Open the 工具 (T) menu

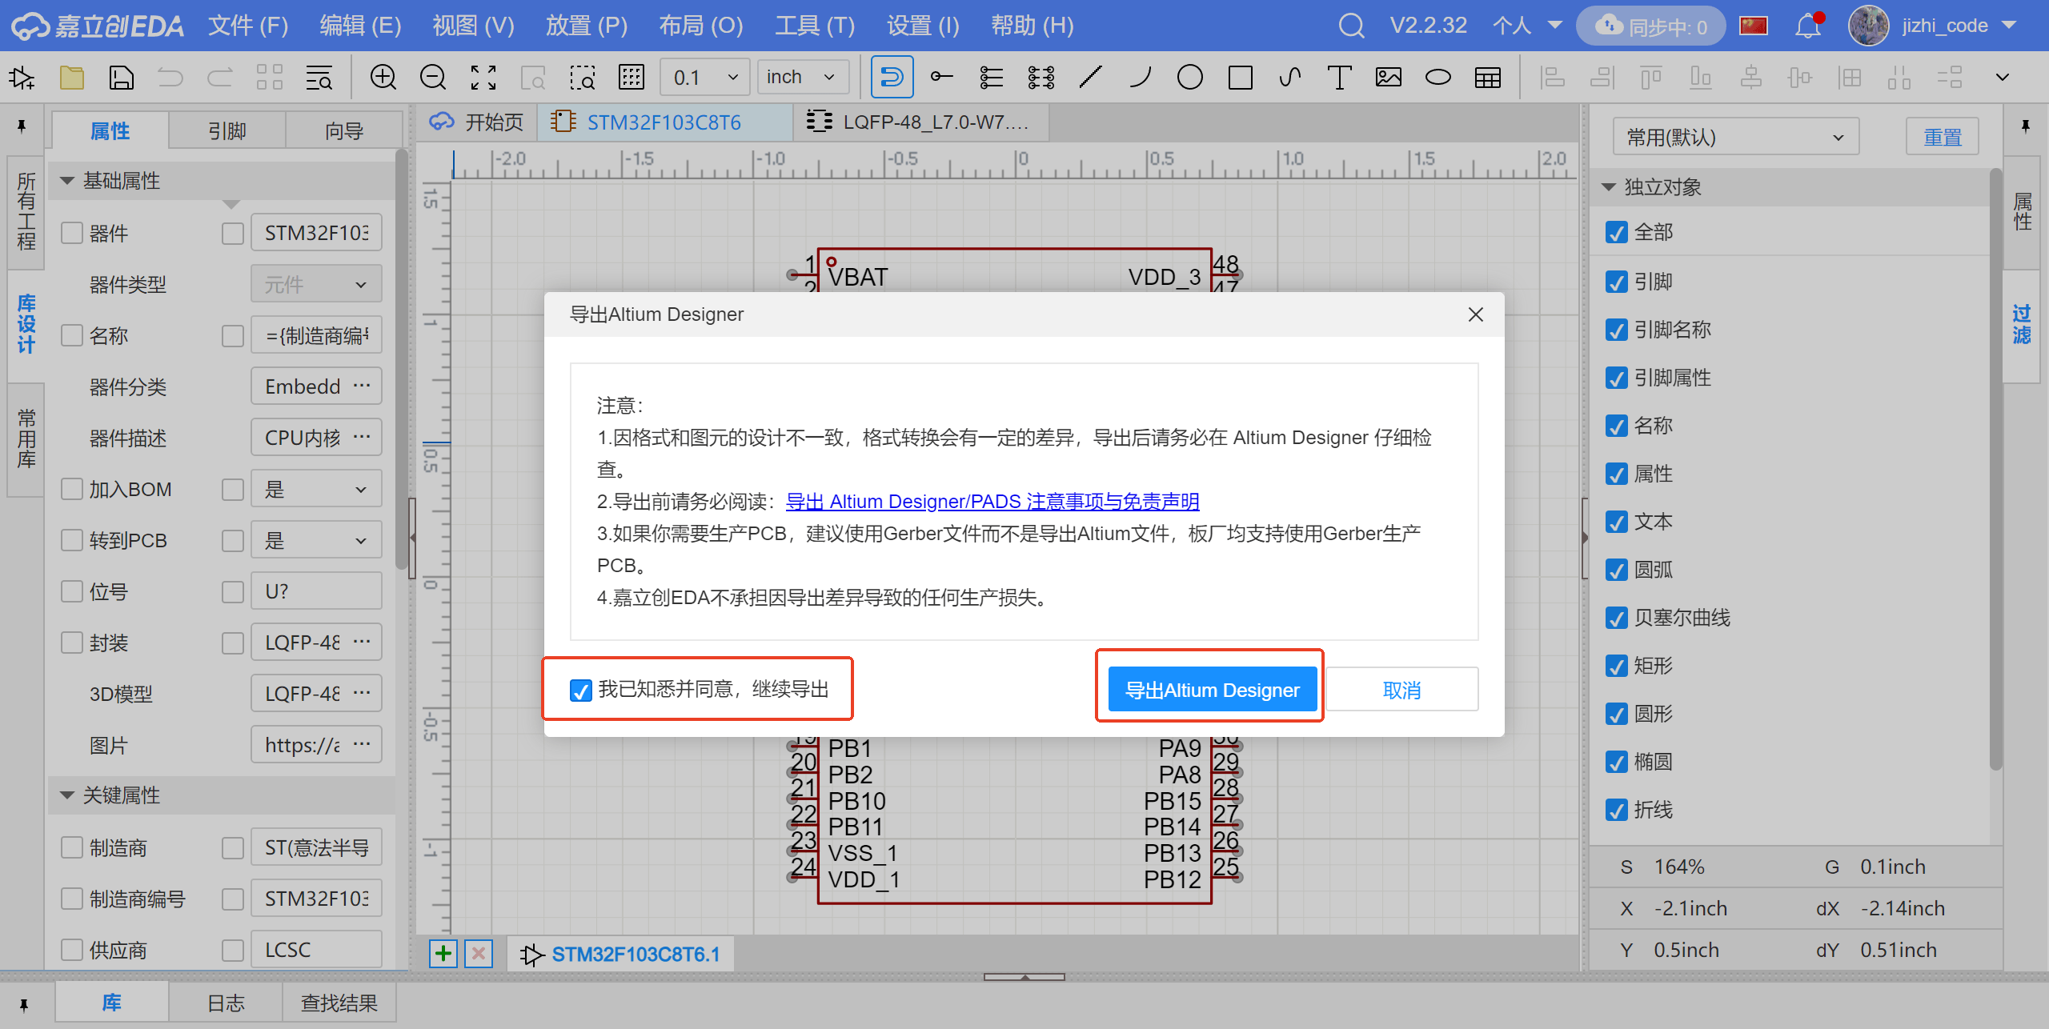(814, 26)
